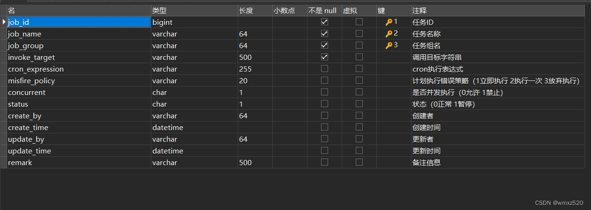The image size is (591, 210).
Task: Enable 虚拟 checkbox for job_id
Action: (x=359, y=22)
